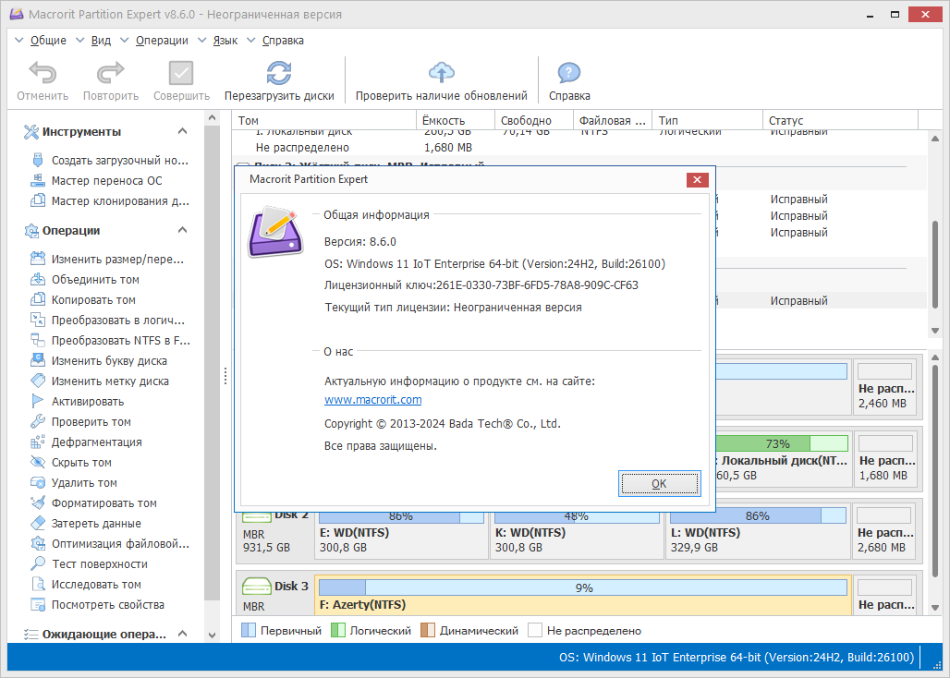Click the Затереть данные eraser icon
Screen dimensions: 950x678
[x=38, y=523]
